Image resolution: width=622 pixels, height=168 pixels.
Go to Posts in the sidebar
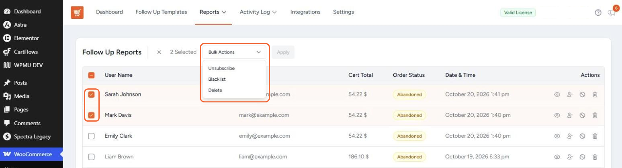tap(20, 83)
